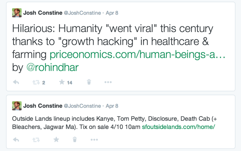Favorite the Outside Lands lineup tweet

click(x=56, y=140)
